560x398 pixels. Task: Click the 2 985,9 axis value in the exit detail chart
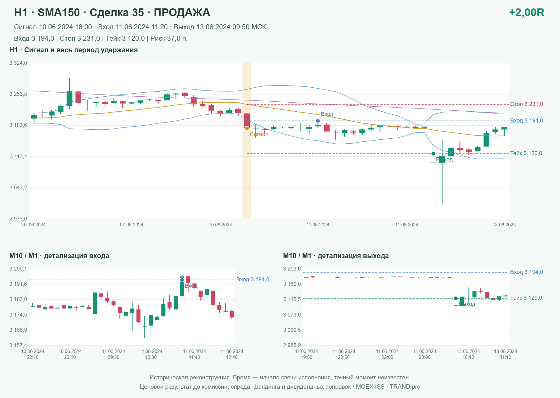(292, 345)
